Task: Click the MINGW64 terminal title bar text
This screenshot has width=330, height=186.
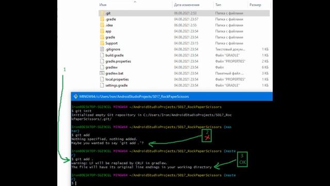Action: (134, 97)
